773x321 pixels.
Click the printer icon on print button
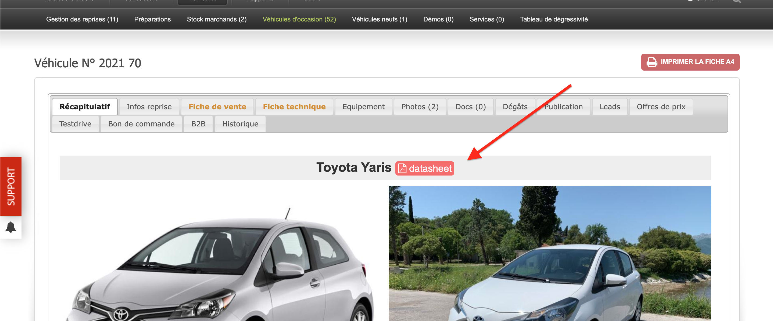coord(652,62)
